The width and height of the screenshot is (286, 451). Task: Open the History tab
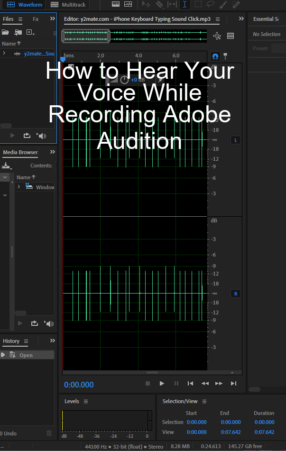(x=11, y=341)
